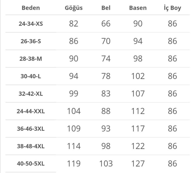This screenshot has width=194, height=173.
Task: Click the Basen column header
Action: (x=138, y=8)
